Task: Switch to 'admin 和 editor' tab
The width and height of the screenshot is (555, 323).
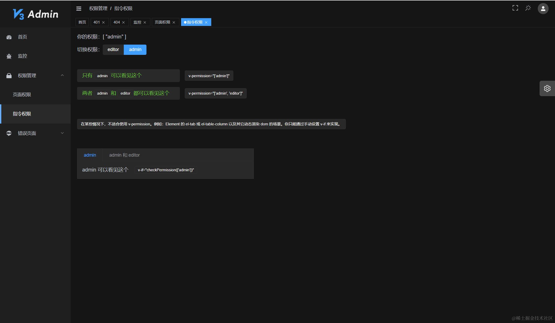Action: tap(124, 155)
